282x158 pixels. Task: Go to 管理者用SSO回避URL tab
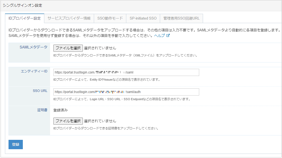click(182, 18)
